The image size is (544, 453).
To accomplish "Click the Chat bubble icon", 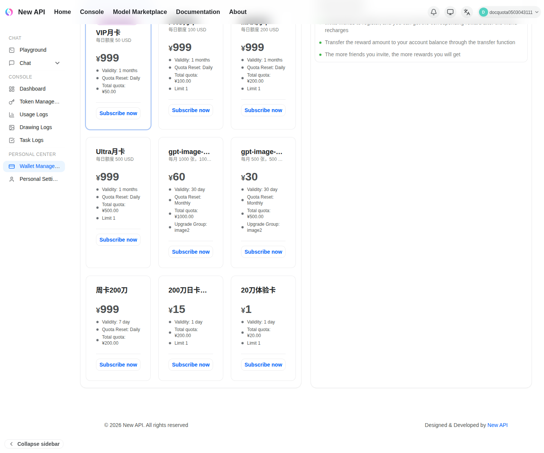I will tap(12, 63).
